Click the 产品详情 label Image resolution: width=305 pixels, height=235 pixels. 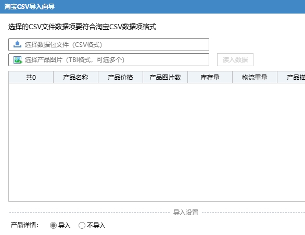(24, 225)
